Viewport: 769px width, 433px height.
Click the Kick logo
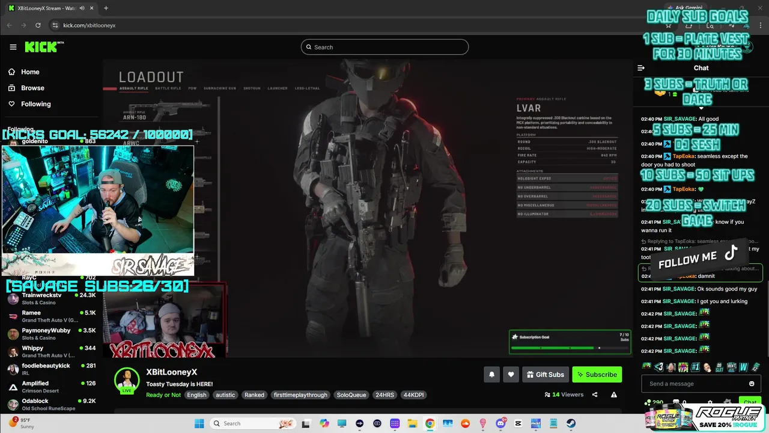(x=44, y=47)
